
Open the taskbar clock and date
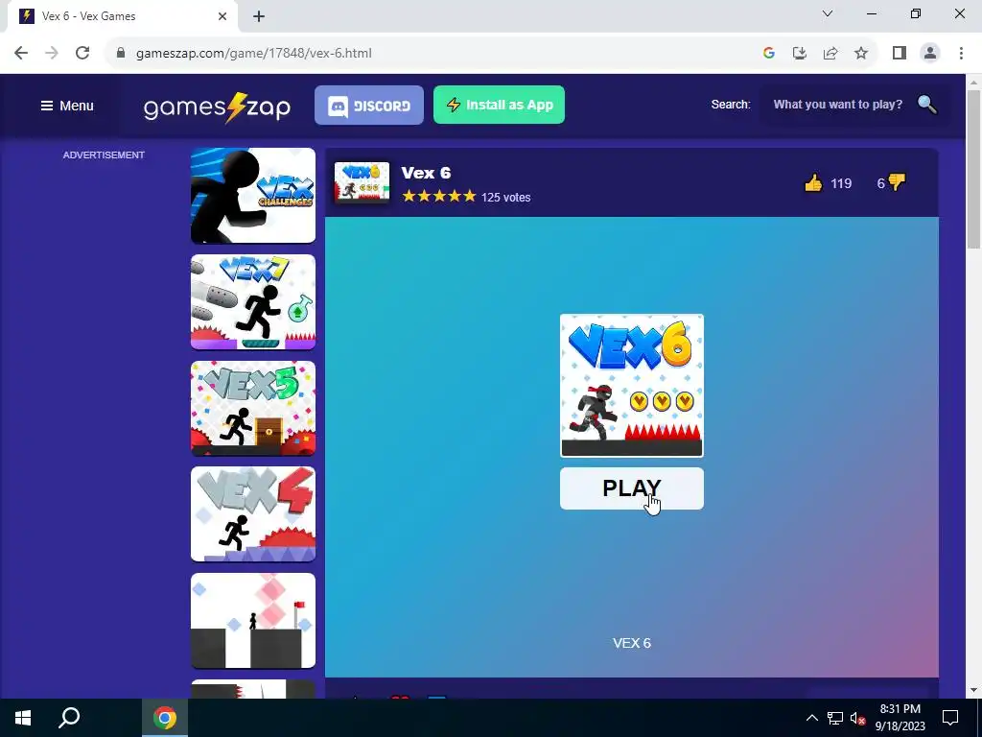pyautogui.click(x=900, y=718)
